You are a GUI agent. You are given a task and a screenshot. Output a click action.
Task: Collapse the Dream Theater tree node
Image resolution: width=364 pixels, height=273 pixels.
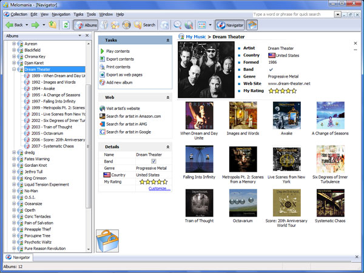(13, 69)
